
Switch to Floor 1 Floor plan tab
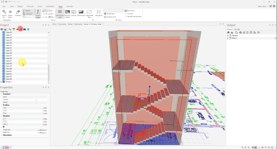point(59,24)
